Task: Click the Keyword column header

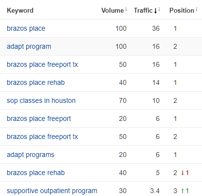Action: [20, 11]
